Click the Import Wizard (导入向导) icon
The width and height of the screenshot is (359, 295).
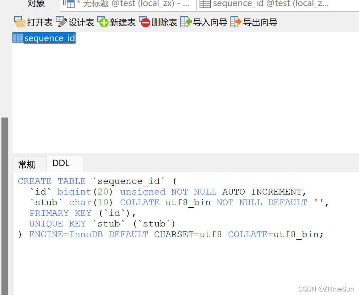(186, 22)
